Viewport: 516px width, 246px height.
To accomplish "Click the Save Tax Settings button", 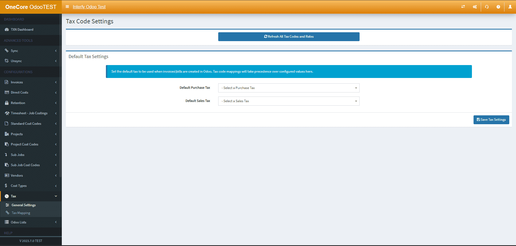I will (x=491, y=120).
